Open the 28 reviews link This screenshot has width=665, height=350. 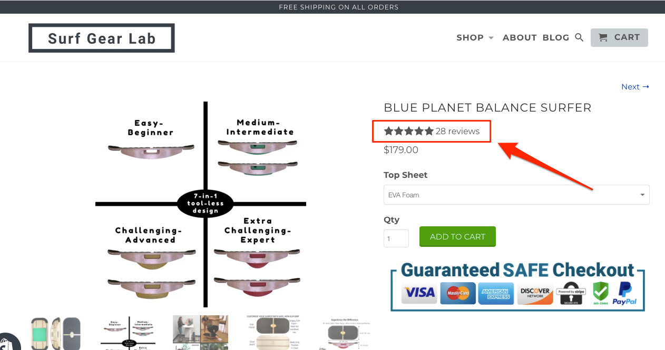click(457, 131)
